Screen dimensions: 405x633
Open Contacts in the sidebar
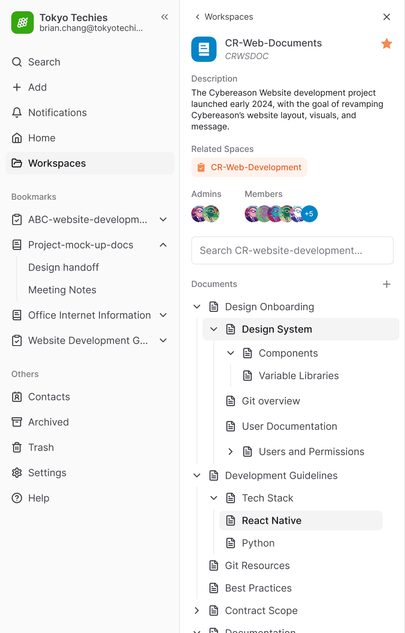click(x=49, y=397)
